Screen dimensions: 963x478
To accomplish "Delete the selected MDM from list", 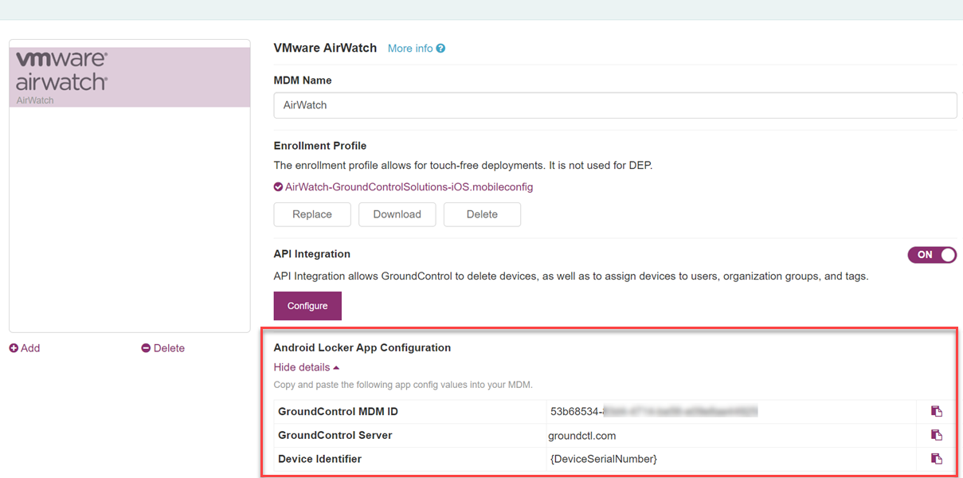I will point(162,348).
